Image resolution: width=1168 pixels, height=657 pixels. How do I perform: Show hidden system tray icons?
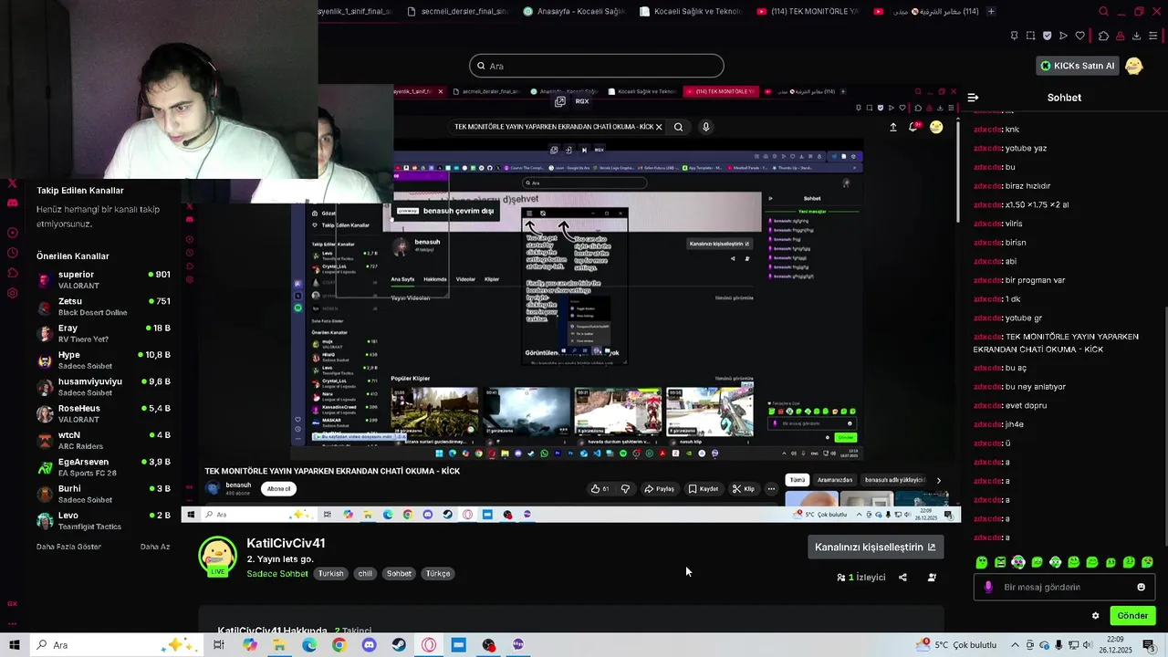pyautogui.click(x=1015, y=645)
